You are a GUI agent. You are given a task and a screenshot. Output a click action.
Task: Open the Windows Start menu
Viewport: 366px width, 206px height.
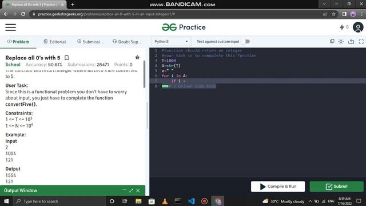click(x=6, y=201)
